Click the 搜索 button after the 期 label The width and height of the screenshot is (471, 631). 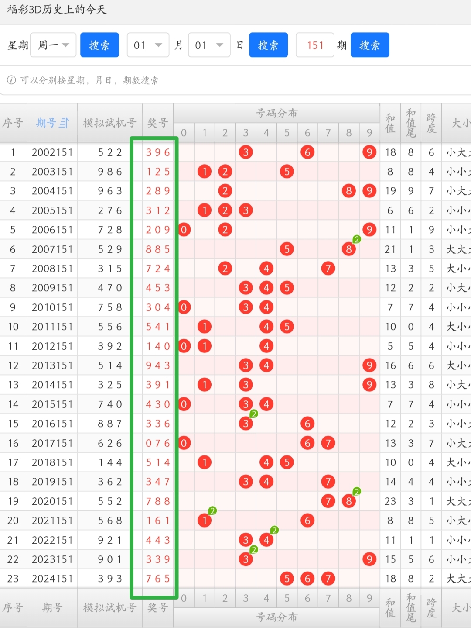(369, 45)
